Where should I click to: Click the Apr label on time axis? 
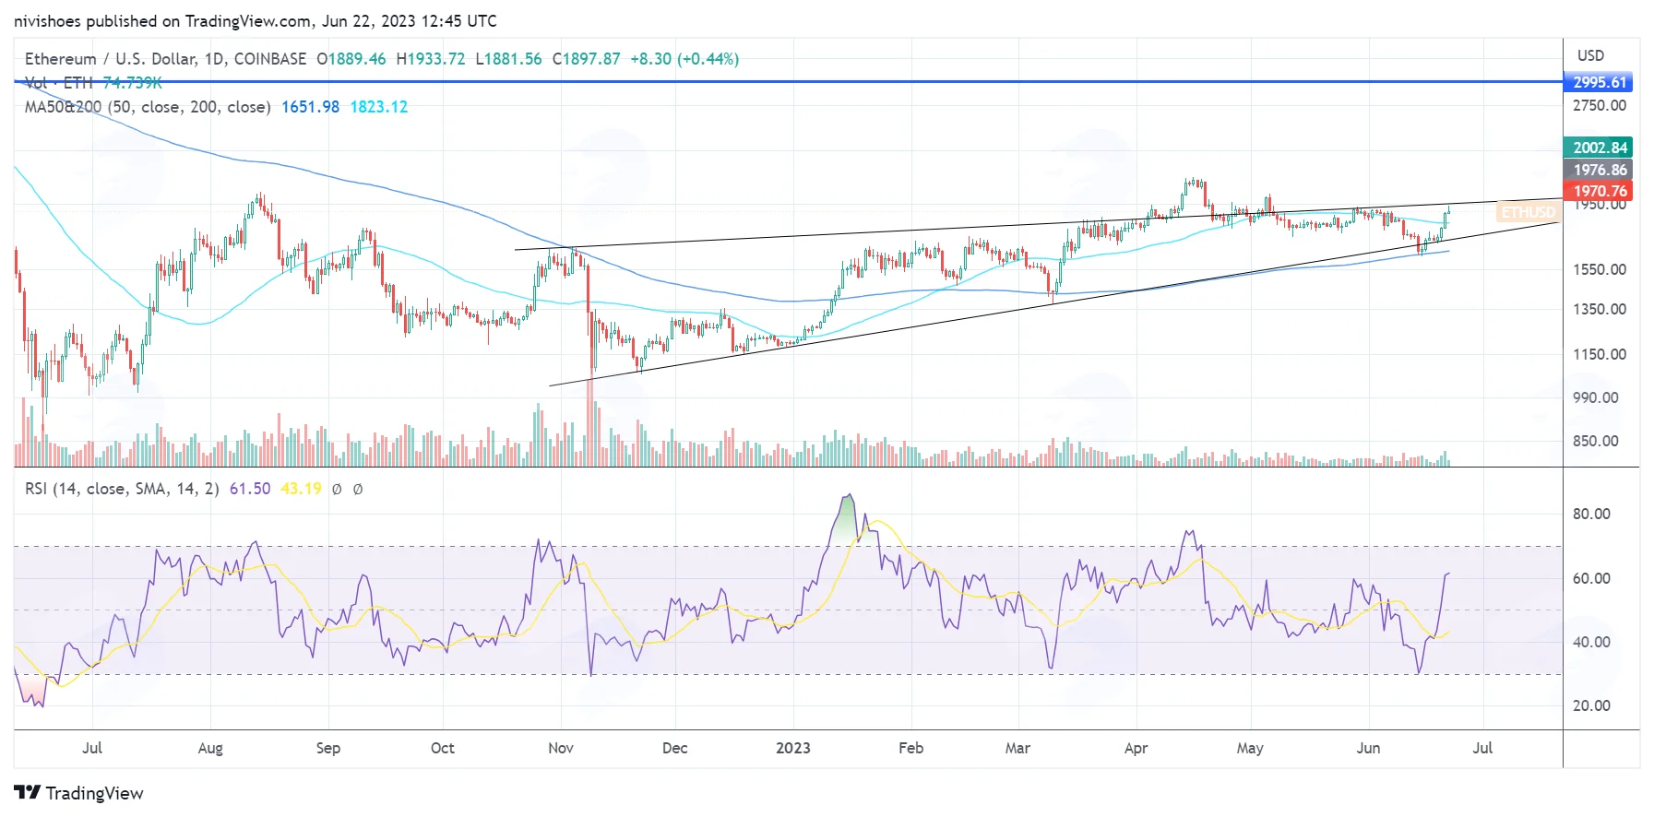click(1136, 748)
